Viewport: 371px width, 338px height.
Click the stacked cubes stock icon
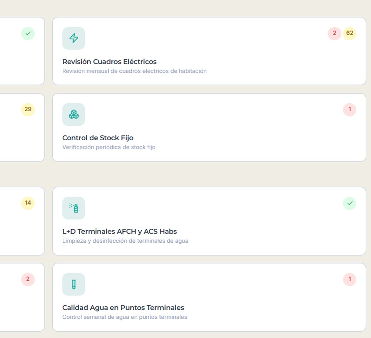[74, 114]
